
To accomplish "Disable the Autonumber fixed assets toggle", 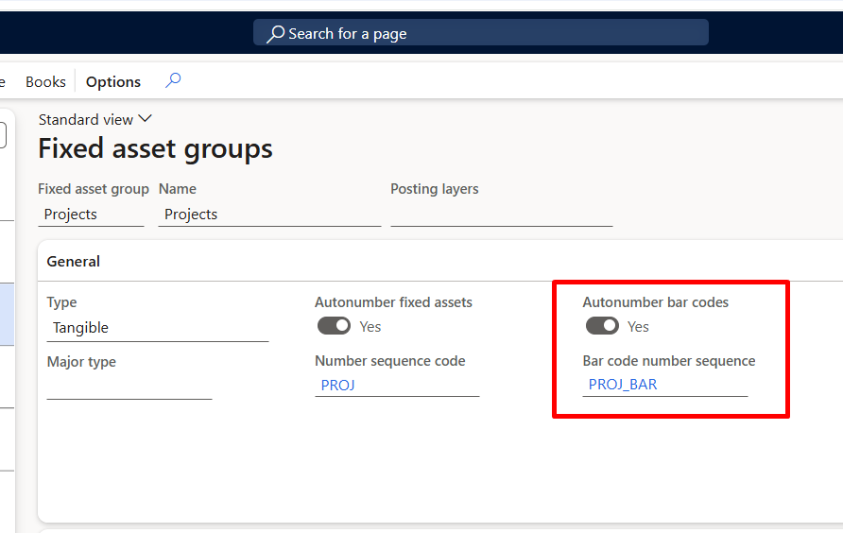I will 334,326.
